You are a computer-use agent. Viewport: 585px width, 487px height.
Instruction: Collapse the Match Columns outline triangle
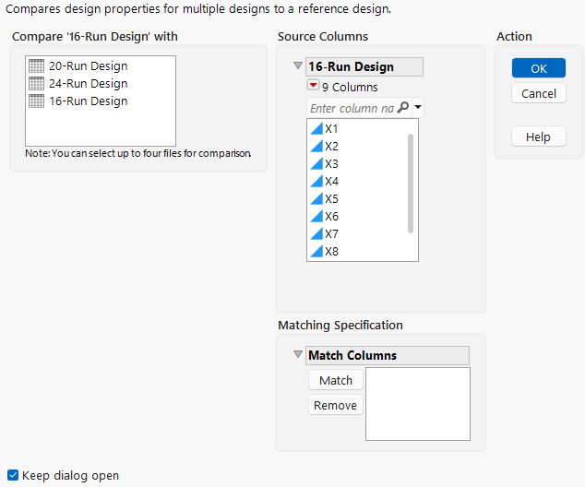click(297, 355)
